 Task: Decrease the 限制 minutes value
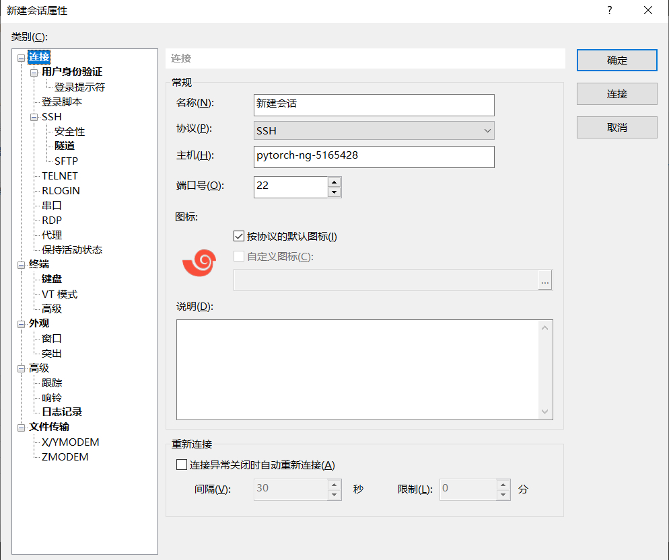tap(503, 495)
